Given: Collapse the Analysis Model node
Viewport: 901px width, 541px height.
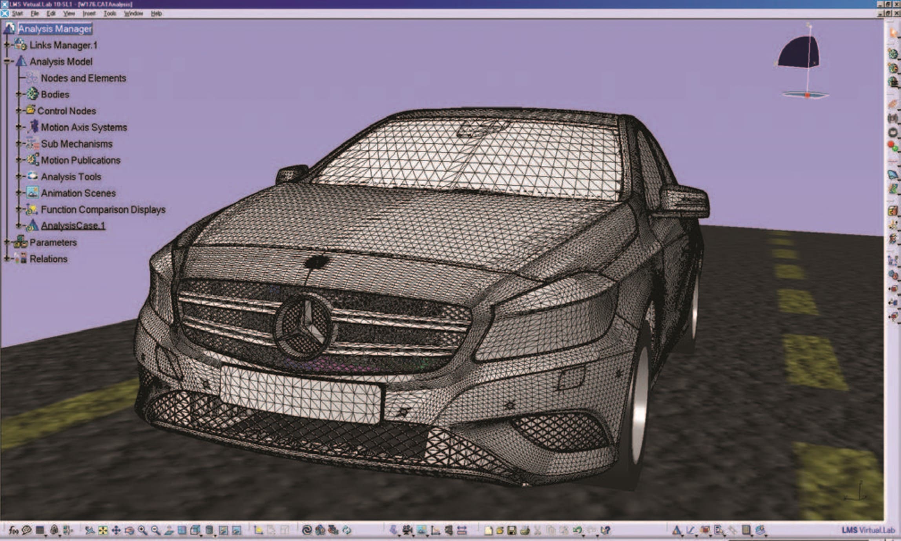Looking at the screenshot, I should click(x=7, y=61).
